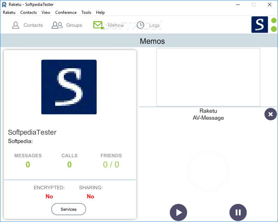The image size is (278, 222).
Task: Click the small S avatar in top-right corner
Action: tap(259, 25)
